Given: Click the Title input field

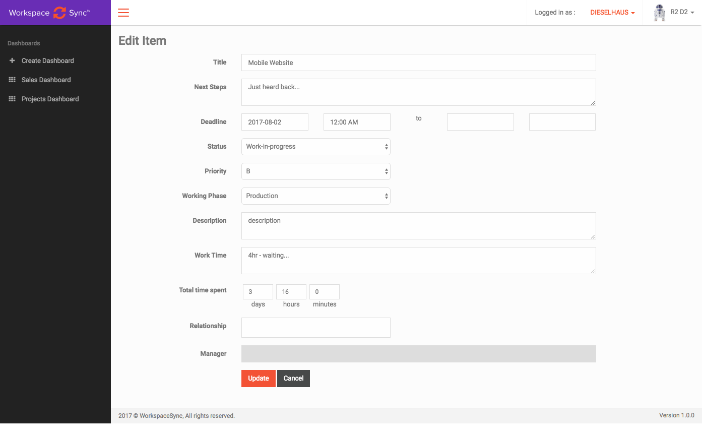Looking at the screenshot, I should pos(418,63).
